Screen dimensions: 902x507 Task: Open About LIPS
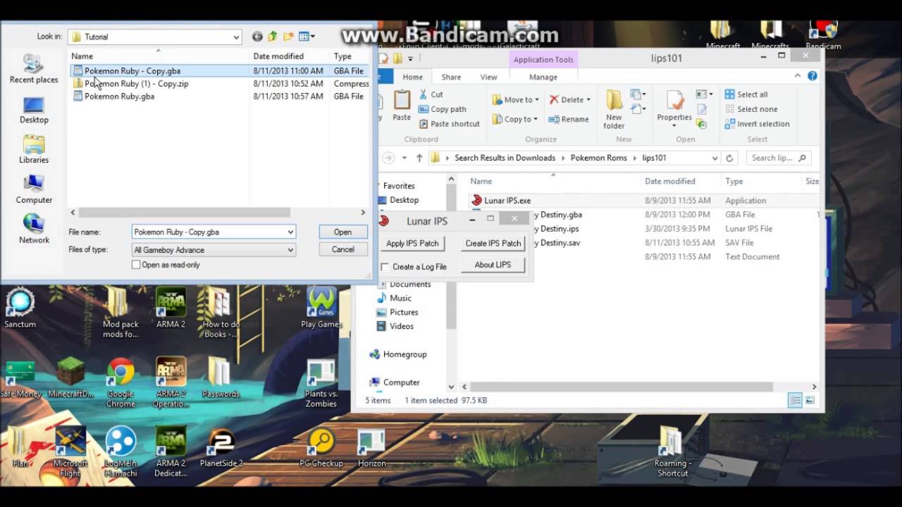493,265
